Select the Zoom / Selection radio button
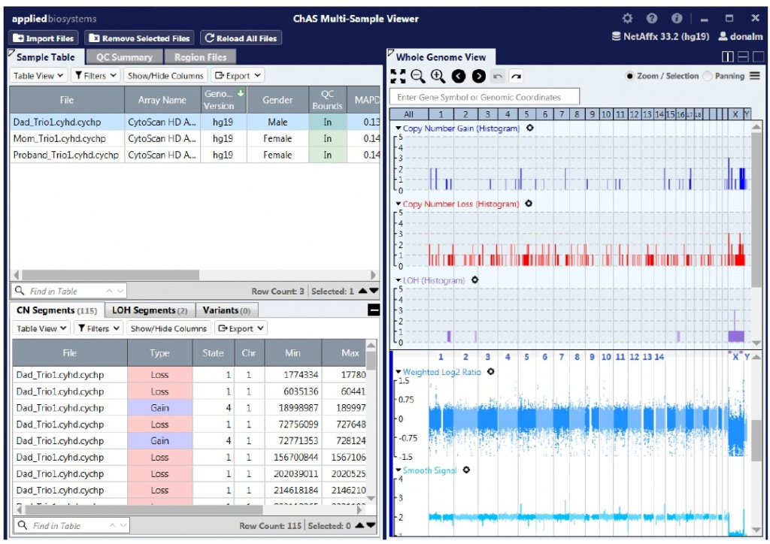 tap(629, 76)
